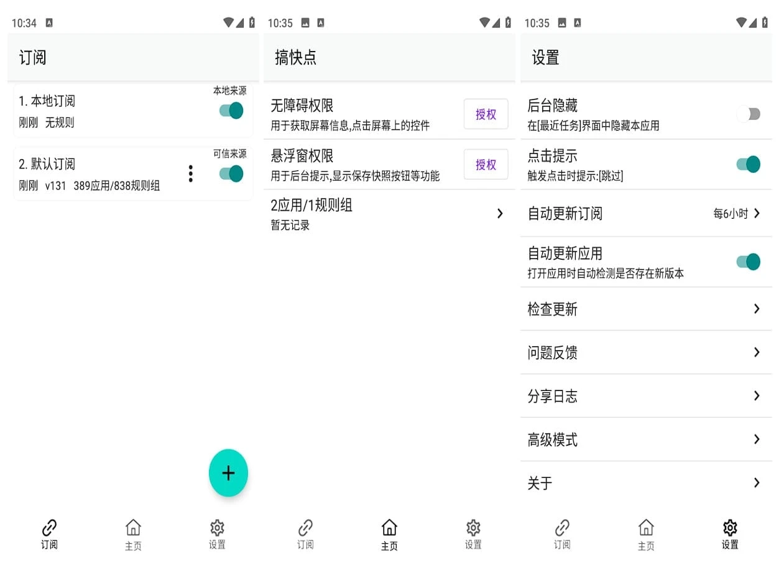Open the three-dot menu for 默认订阅
This screenshot has width=779, height=575.
pos(190,174)
